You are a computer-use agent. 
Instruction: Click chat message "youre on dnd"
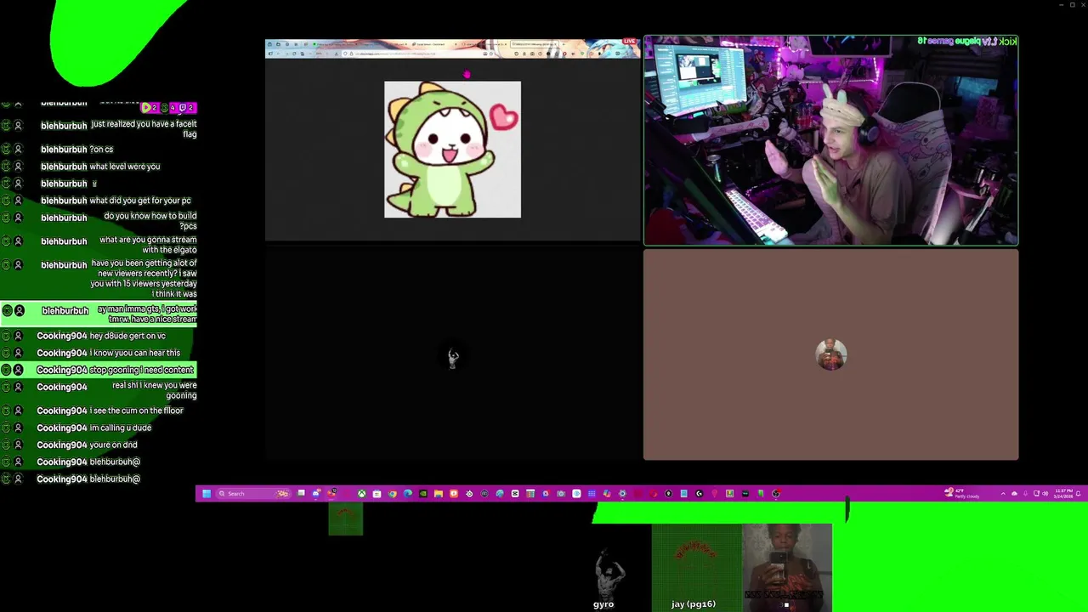[x=113, y=445]
